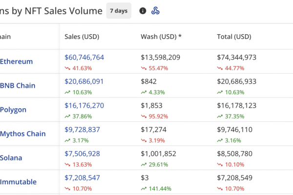Click the green up-trend arrow beside 141.44%
Image resolution: width=293 pixels, height=195 pixels.
click(x=144, y=188)
